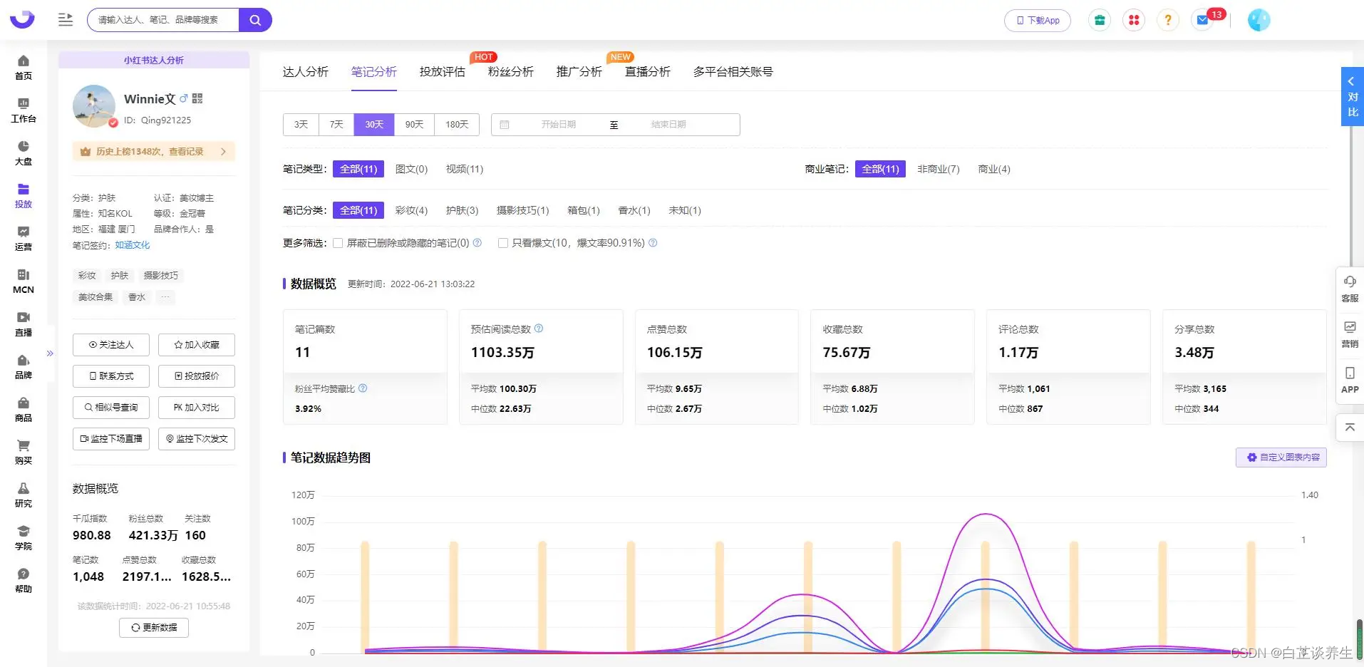Open the yellow question mark help icon

(1168, 20)
